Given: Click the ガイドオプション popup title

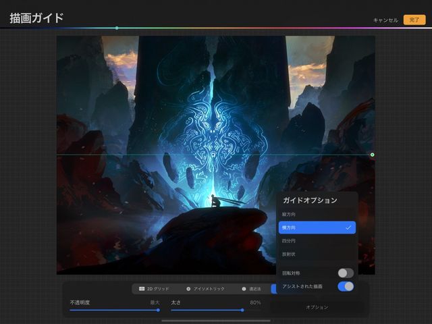Looking at the screenshot, I should [310, 200].
